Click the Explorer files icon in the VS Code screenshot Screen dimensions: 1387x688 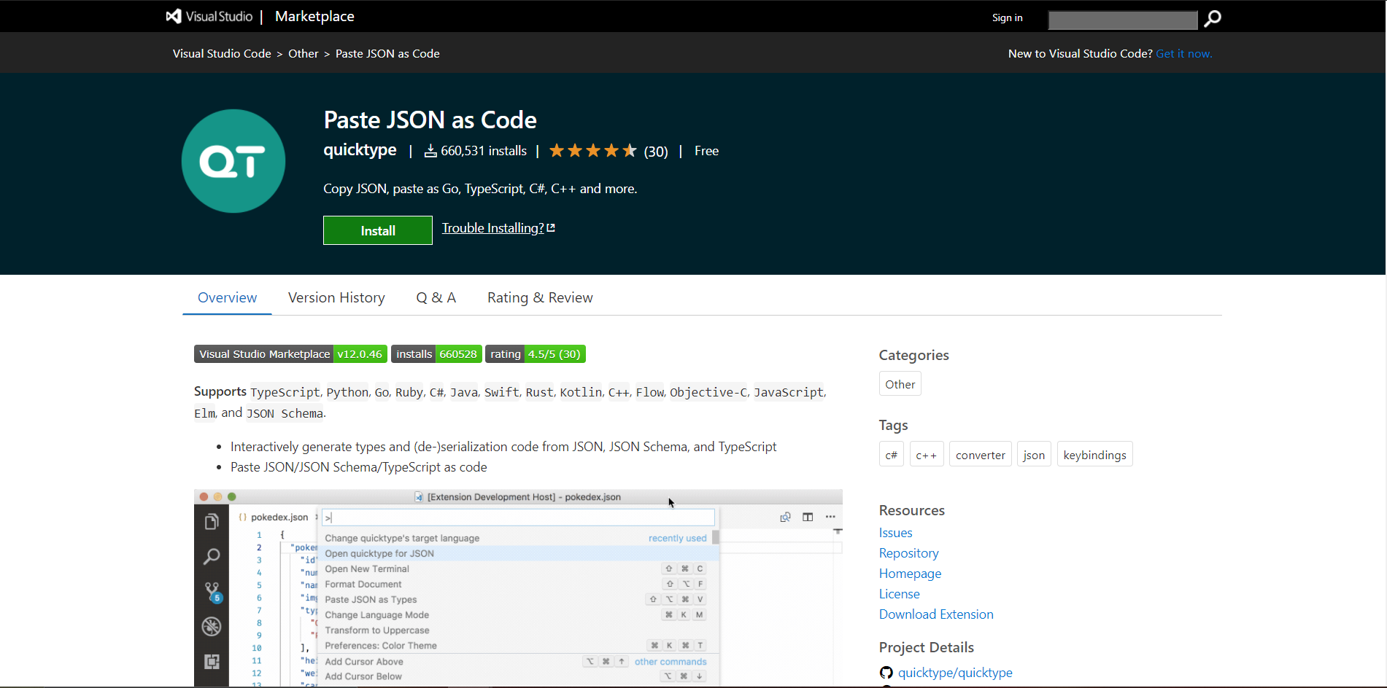(212, 522)
